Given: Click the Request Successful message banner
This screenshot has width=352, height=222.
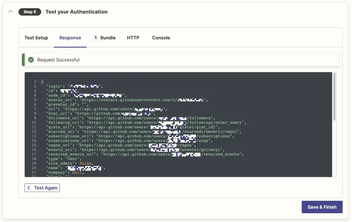Looking at the screenshot, I should (181, 60).
